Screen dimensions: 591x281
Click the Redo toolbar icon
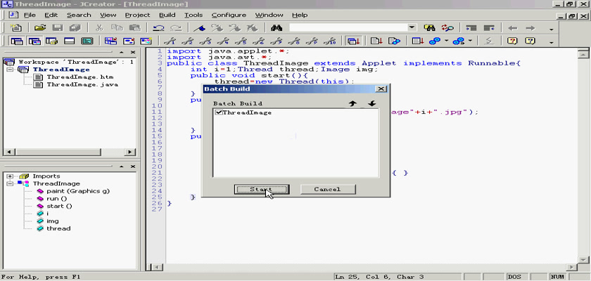[176, 28]
